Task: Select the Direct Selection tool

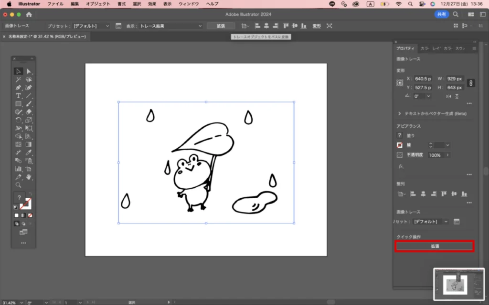Action: pyautogui.click(x=29, y=71)
